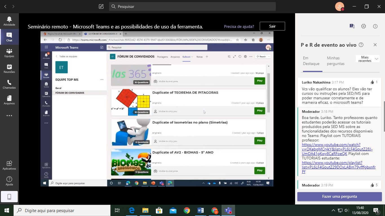Close the P e R de evento ao vivo panel

(x=375, y=45)
